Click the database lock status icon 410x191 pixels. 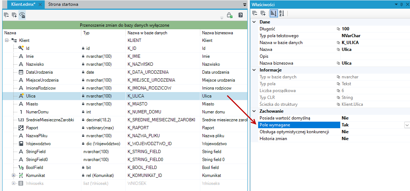[230, 15]
